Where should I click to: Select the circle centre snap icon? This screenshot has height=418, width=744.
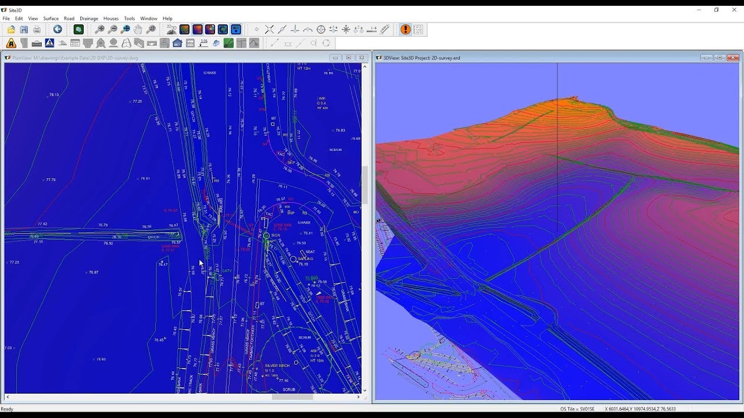[x=320, y=30]
